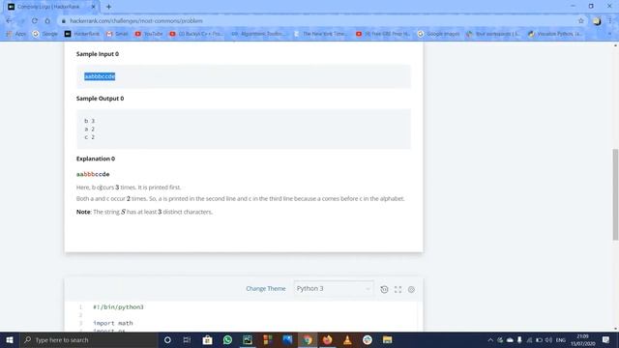Open the Apps bookmark shortcut
This screenshot has height=348, width=619.
click(x=15, y=34)
